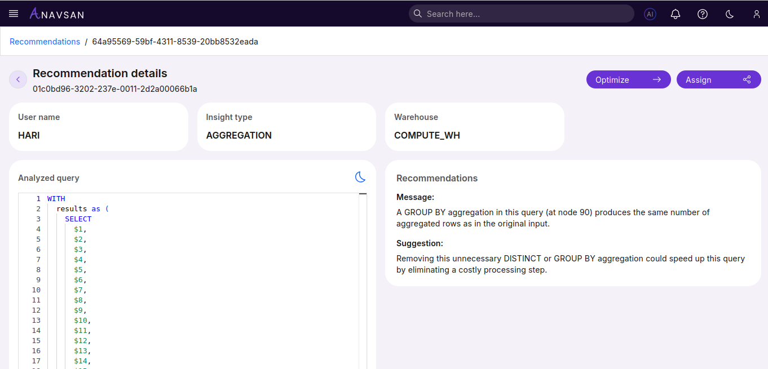
Task: Open the AI assistant icon
Action: coord(650,14)
